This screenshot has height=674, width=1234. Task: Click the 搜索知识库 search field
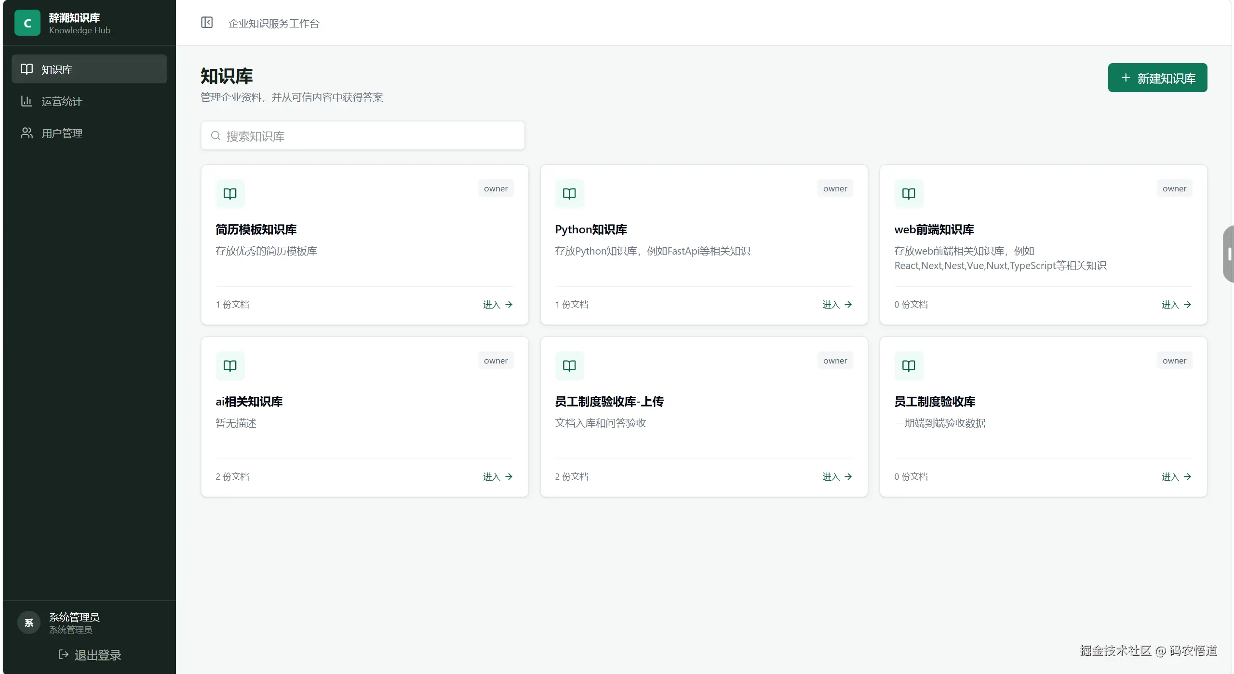click(362, 136)
